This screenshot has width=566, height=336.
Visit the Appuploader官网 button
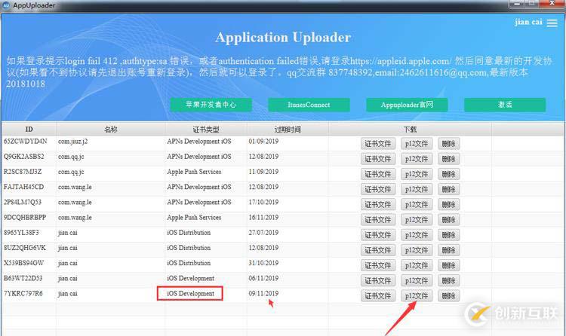[x=407, y=105]
